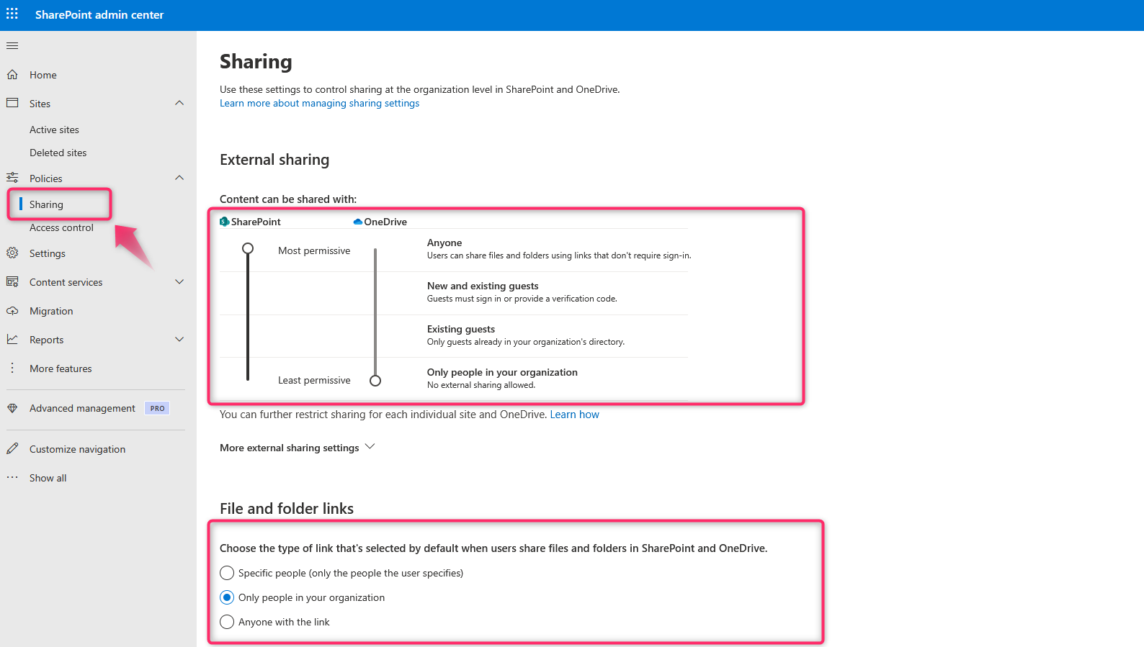Click the Home house icon
The height and width of the screenshot is (647, 1144).
[x=12, y=75]
